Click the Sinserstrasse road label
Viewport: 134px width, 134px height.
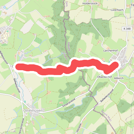tap(69, 103)
